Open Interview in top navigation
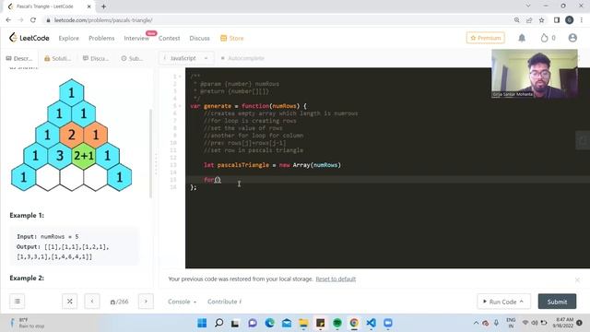The width and height of the screenshot is (590, 332). point(136,38)
